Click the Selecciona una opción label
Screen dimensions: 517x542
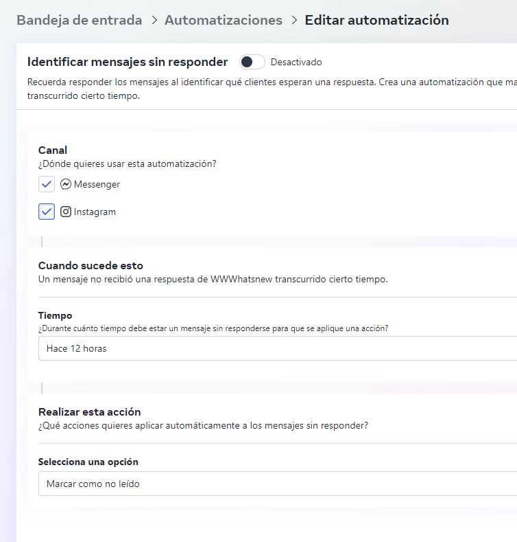click(88, 462)
